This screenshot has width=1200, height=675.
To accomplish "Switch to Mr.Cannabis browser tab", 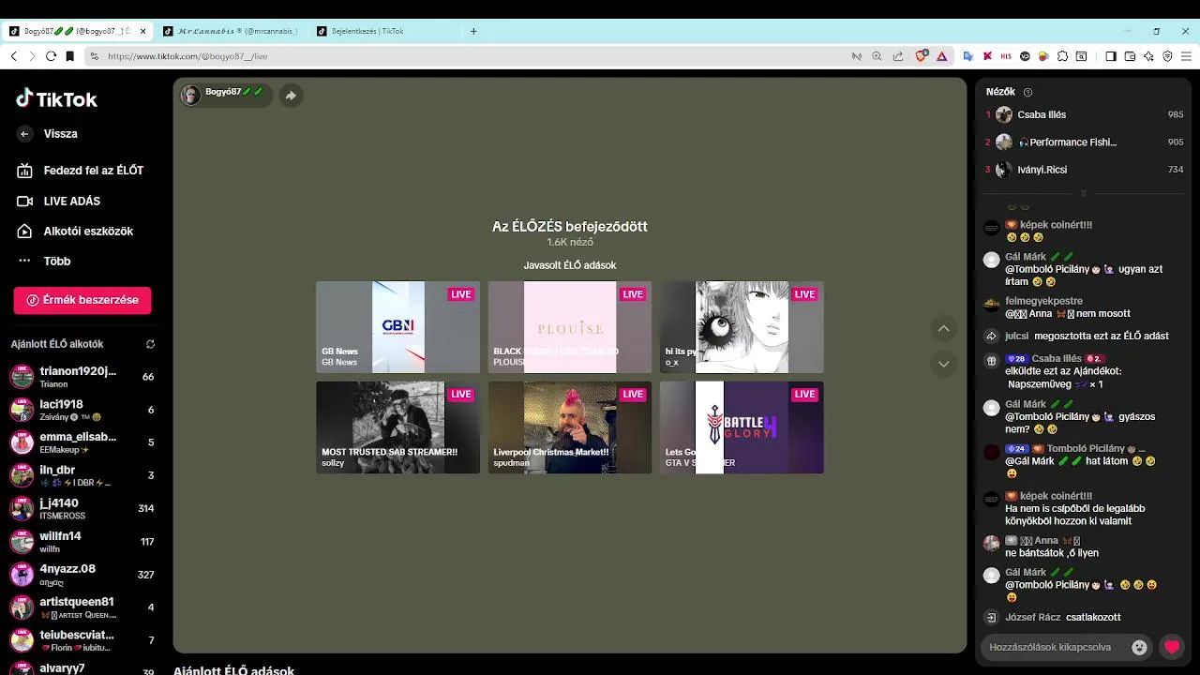I will (232, 31).
